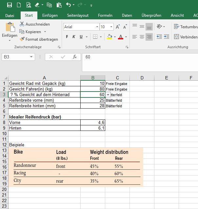Expand the Name Box dropdown arrow
This screenshot has height=209, width=198.
31,57
